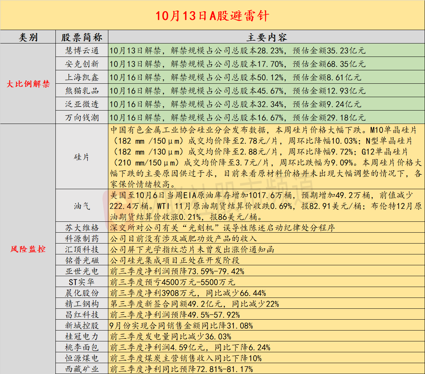The height and width of the screenshot is (374, 425).
Task: Click '公司目前没有涉及减肥功效产品的收入'
Action: coord(183,238)
